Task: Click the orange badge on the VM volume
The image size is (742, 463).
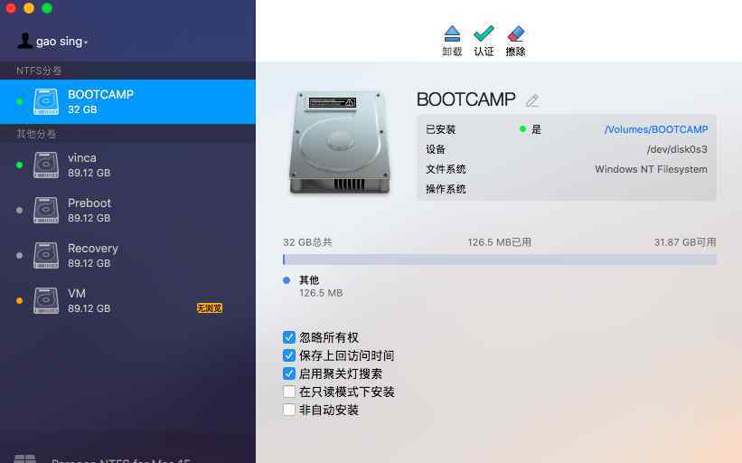Action: tap(210, 308)
